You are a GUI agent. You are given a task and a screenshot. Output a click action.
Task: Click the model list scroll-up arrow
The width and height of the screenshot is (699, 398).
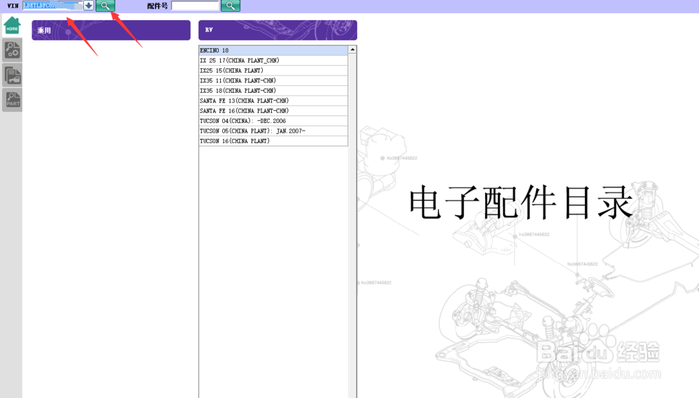tap(352, 50)
